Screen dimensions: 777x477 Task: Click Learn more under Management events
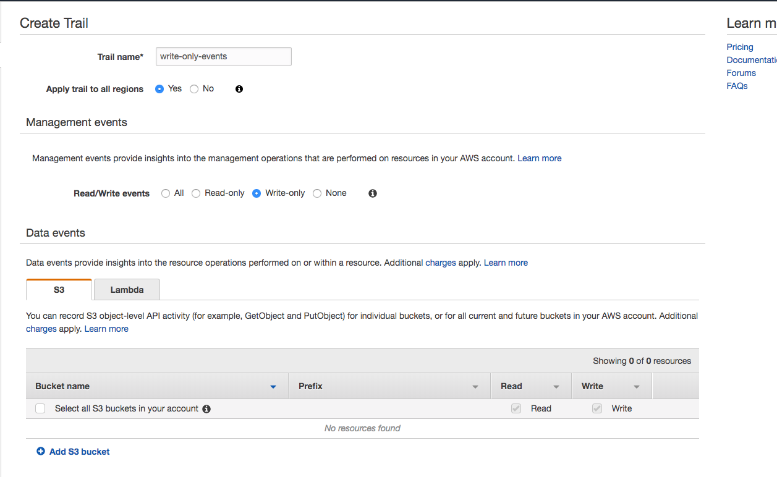point(539,158)
